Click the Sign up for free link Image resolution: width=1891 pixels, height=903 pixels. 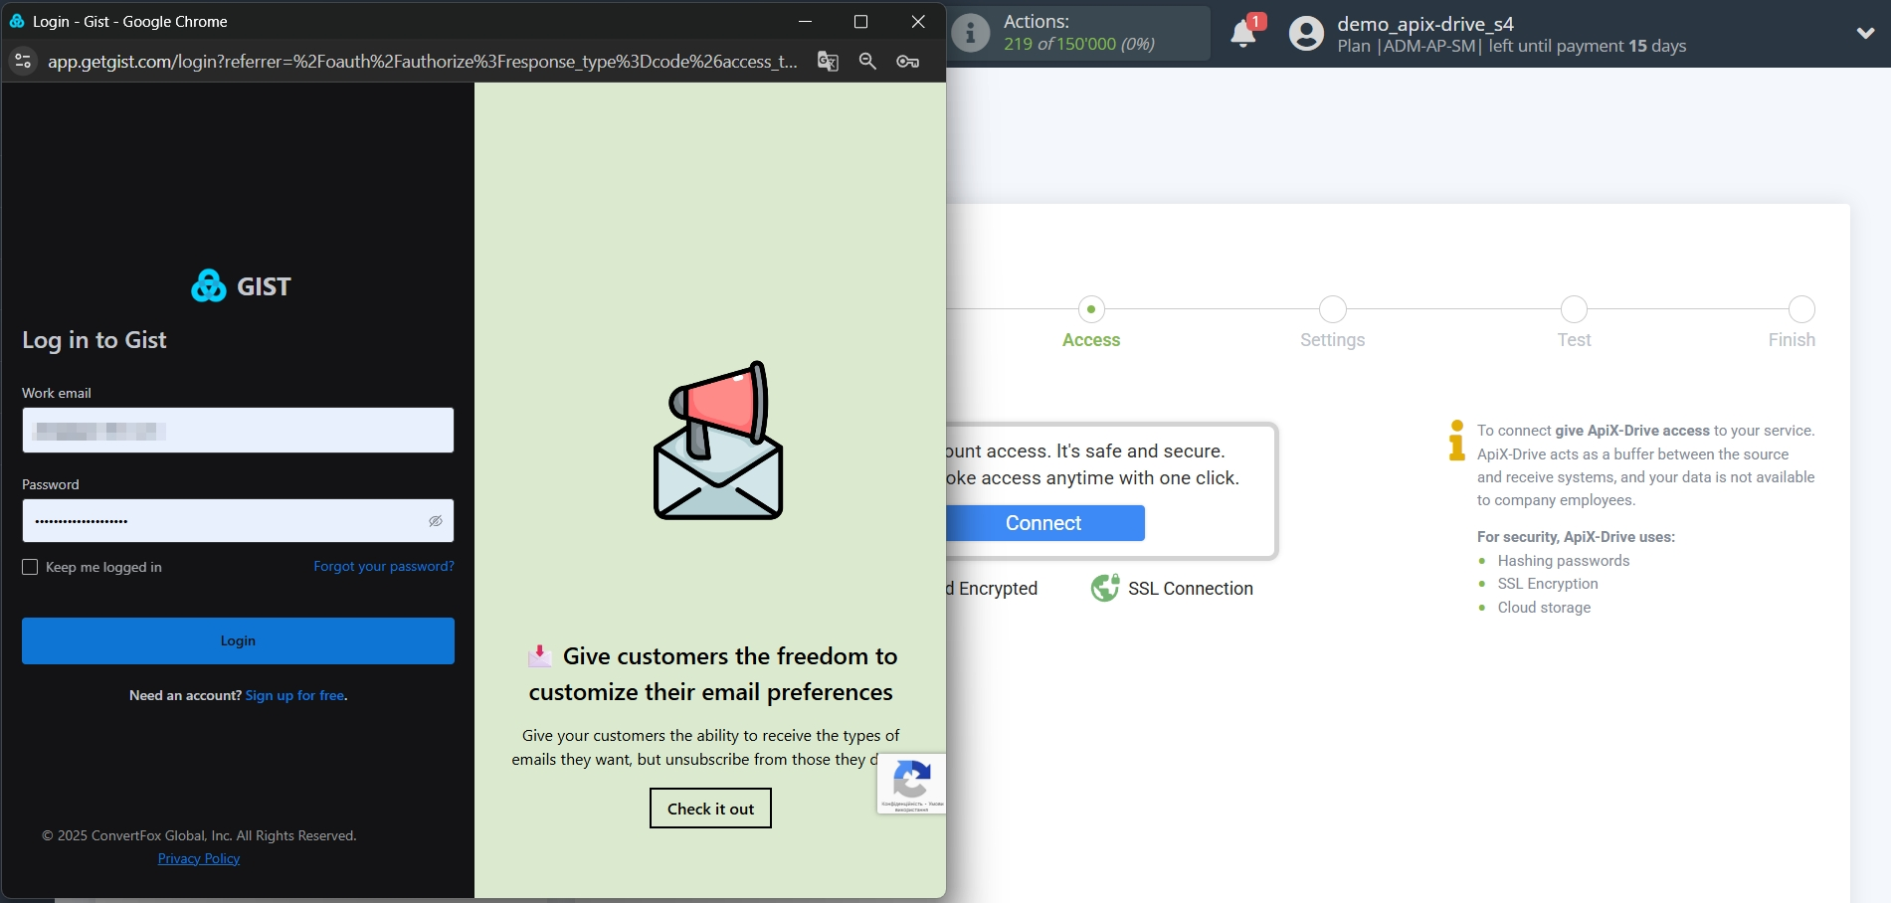click(x=293, y=694)
